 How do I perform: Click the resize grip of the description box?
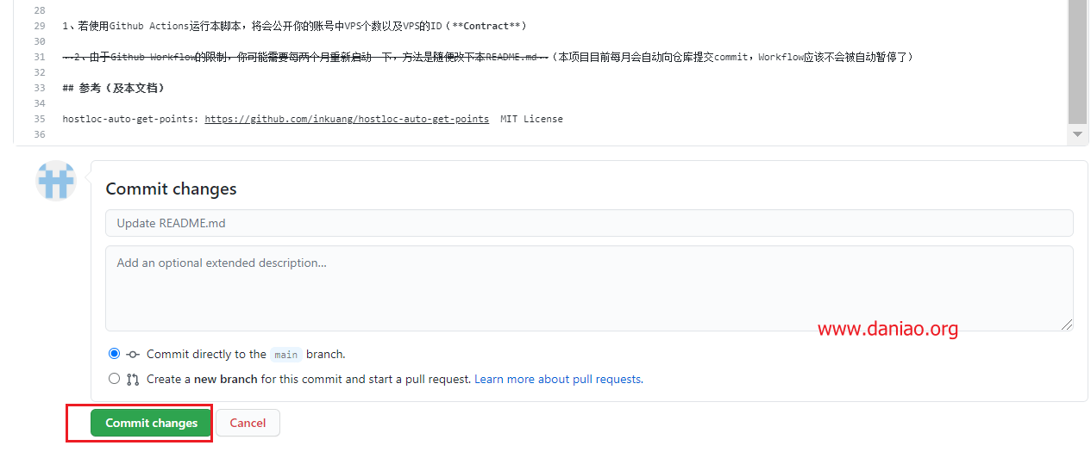tap(1067, 325)
